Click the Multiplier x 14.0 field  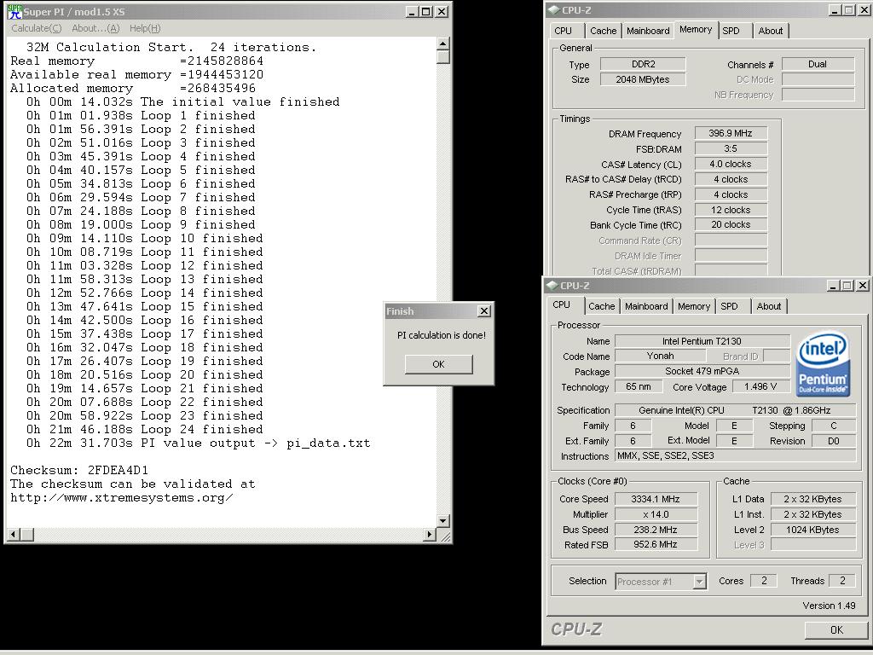pos(656,514)
